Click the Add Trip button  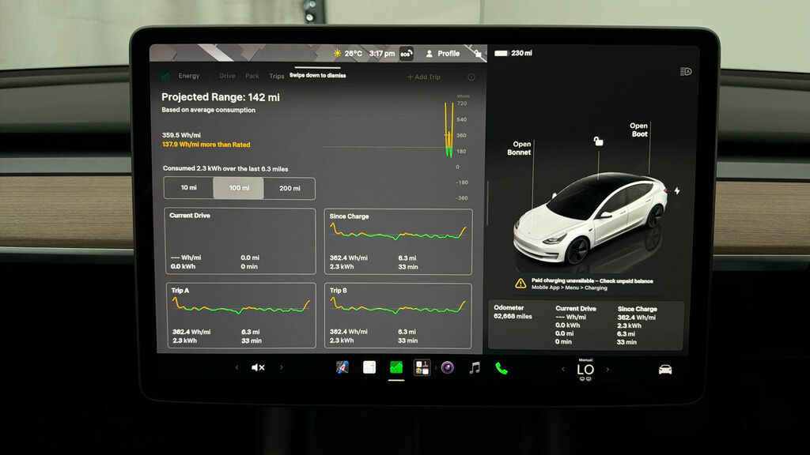[x=424, y=77]
